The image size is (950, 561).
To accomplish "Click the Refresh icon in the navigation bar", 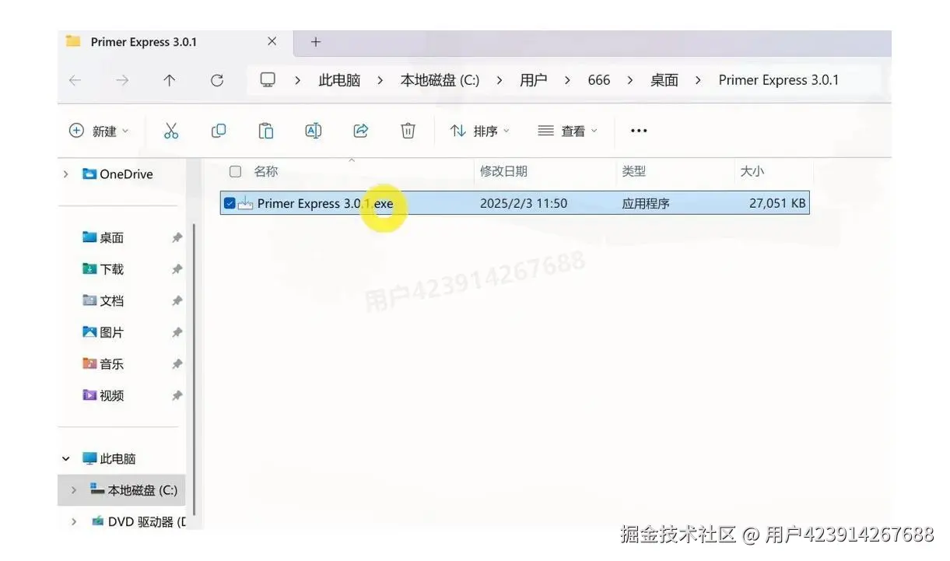I will tap(218, 79).
